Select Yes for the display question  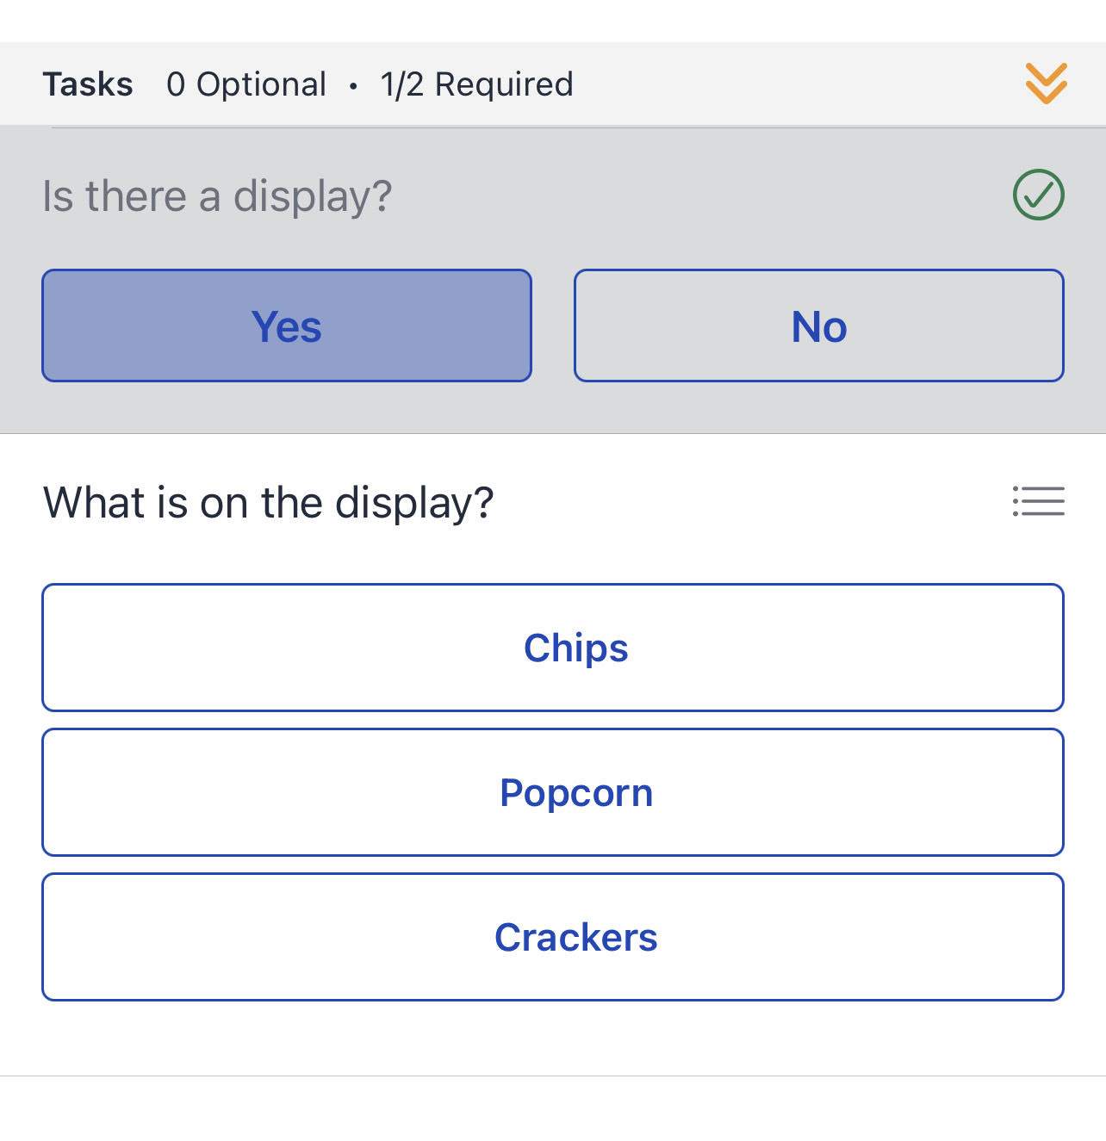coord(287,326)
